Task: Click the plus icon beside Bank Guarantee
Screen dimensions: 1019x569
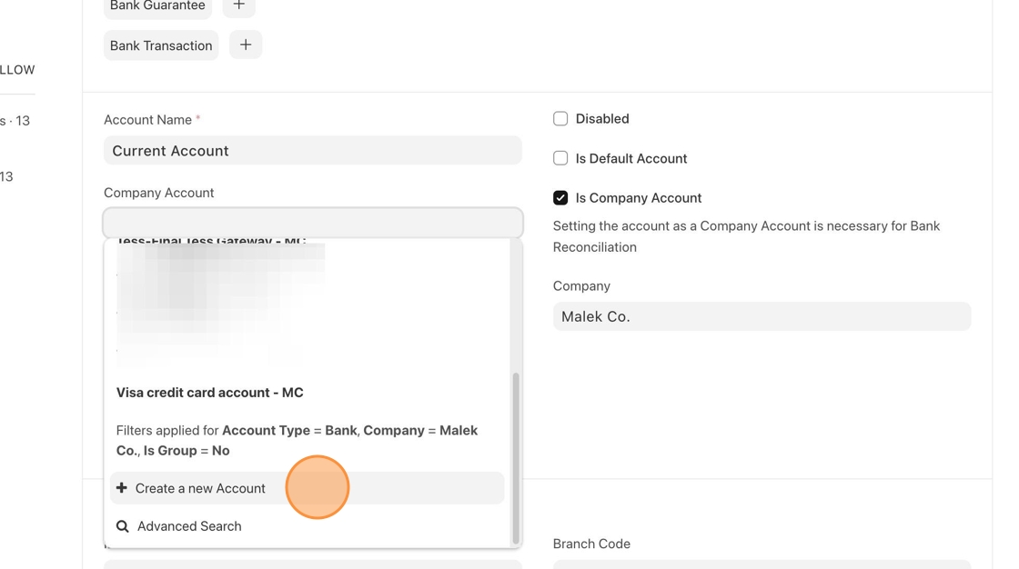Action: pyautogui.click(x=238, y=5)
